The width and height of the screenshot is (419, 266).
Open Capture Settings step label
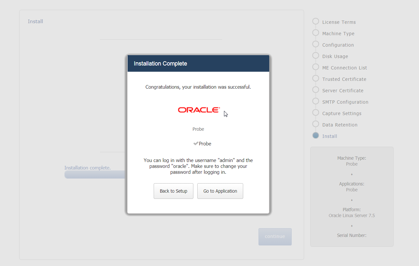point(342,113)
